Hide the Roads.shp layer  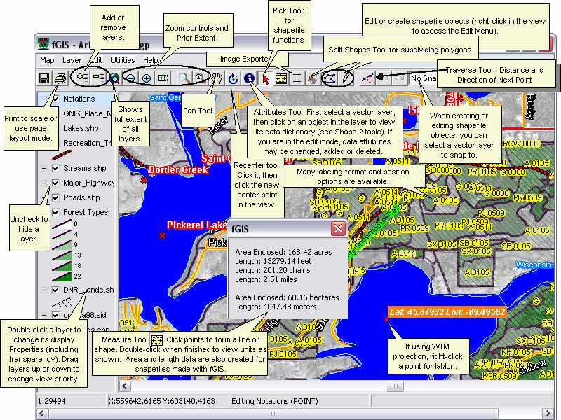click(x=55, y=197)
